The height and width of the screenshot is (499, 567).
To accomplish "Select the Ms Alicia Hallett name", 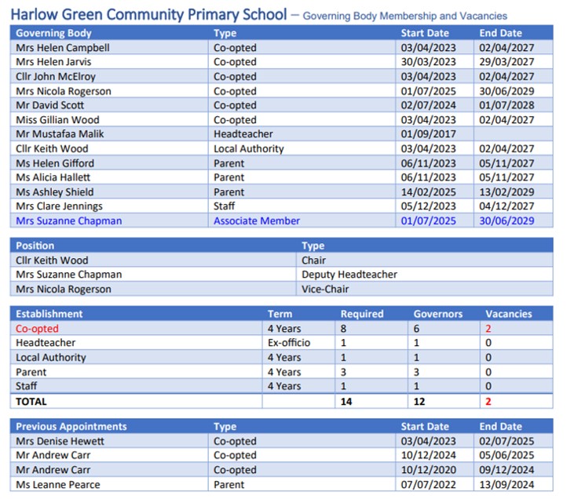I will click(53, 177).
